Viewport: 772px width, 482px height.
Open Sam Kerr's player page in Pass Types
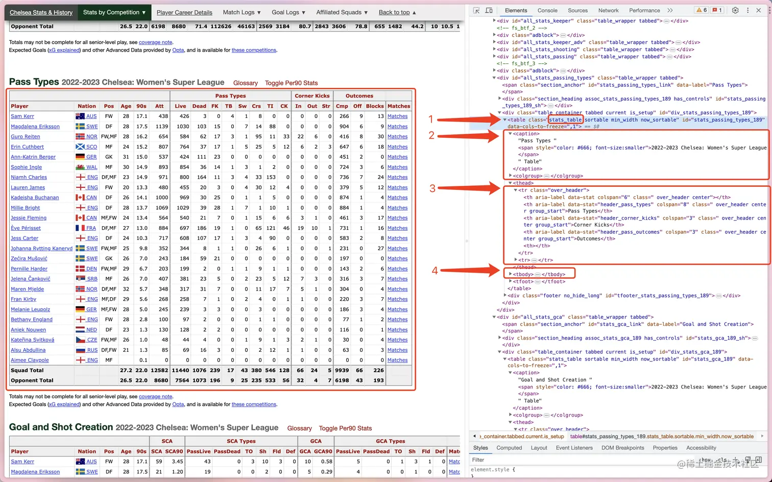22,116
